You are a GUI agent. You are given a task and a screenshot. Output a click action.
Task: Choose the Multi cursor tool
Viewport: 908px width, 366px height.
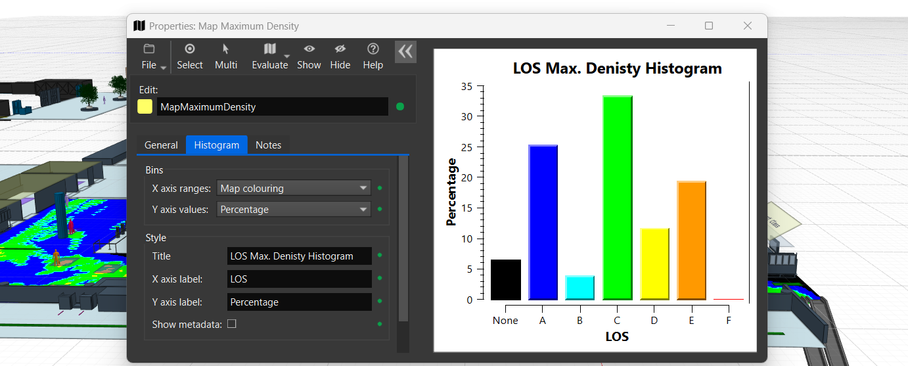coord(225,49)
